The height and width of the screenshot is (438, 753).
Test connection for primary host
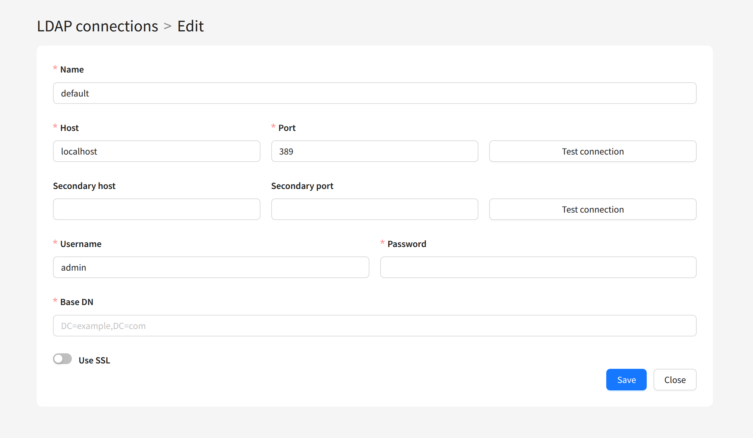coord(593,151)
